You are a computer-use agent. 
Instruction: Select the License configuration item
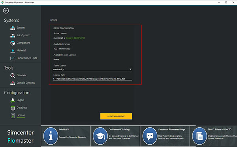pos(21,115)
